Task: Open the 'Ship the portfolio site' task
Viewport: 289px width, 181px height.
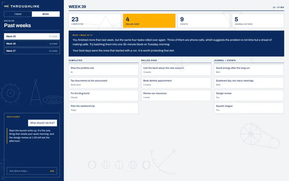Action: click(103, 70)
